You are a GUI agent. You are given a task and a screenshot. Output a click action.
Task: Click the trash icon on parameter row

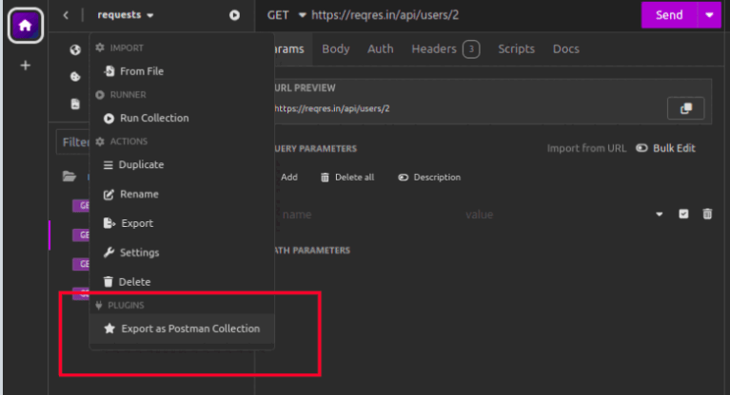(x=707, y=215)
